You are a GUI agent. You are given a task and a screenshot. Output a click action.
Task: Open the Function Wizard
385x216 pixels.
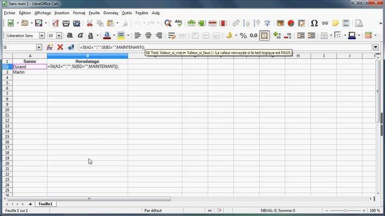tap(49, 47)
